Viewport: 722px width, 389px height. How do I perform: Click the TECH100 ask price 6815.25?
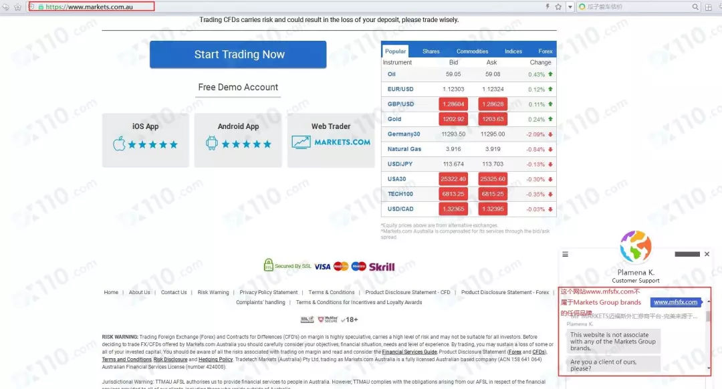coord(493,194)
